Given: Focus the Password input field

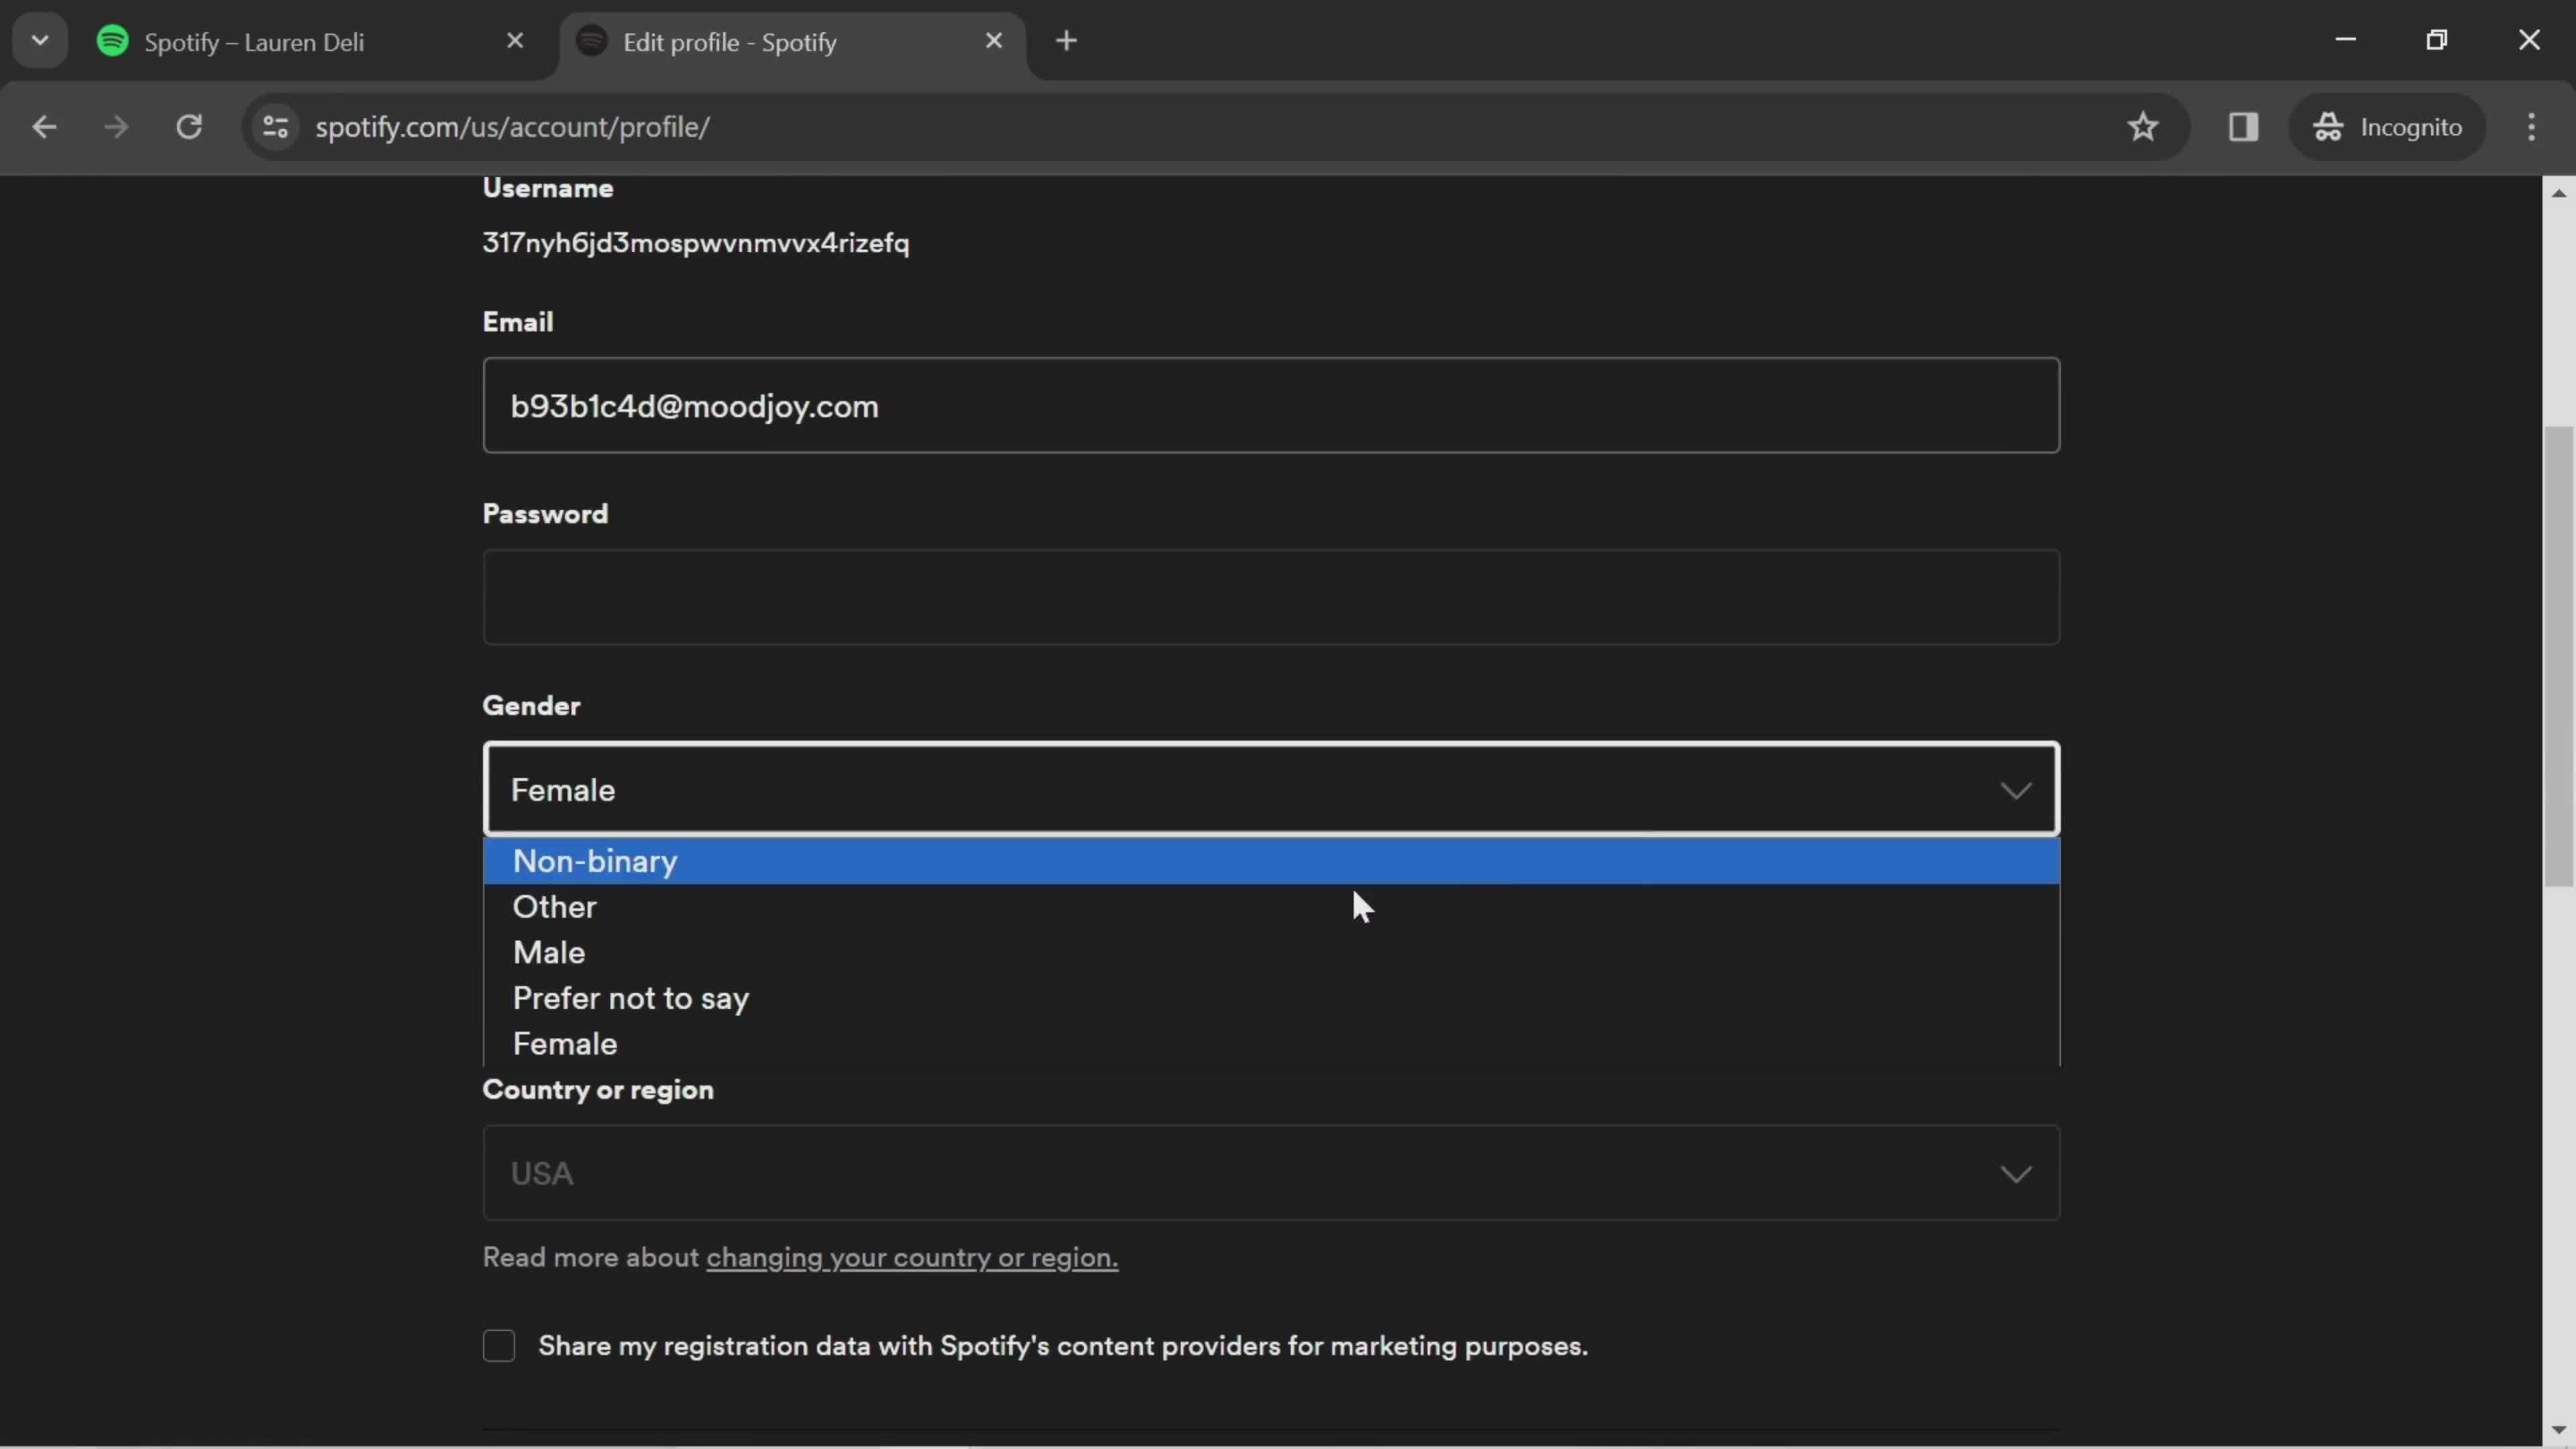Looking at the screenshot, I should pos(1271,598).
